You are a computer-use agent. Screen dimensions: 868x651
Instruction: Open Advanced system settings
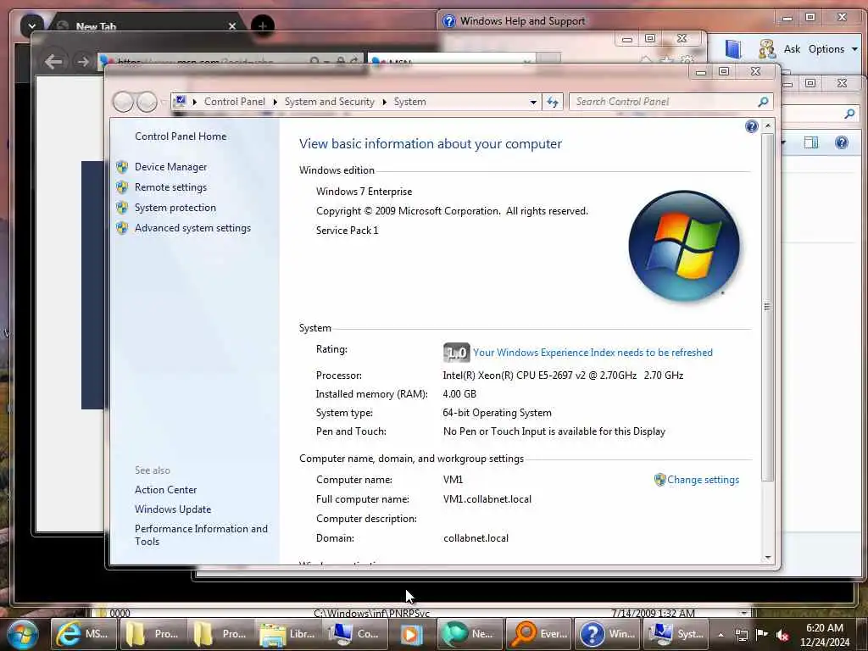point(192,228)
